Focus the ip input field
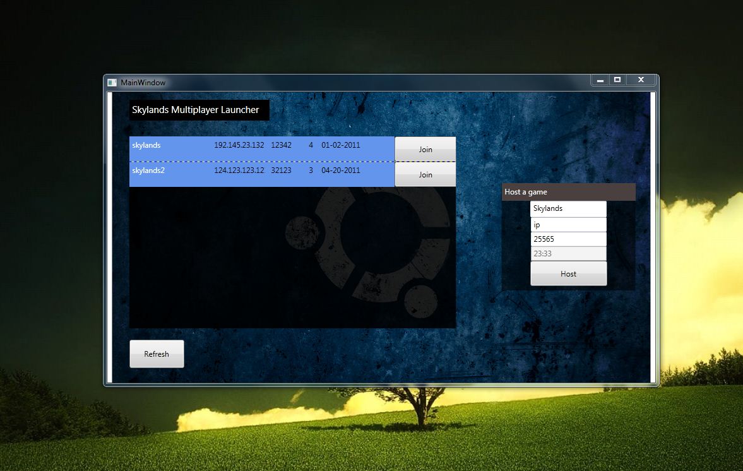Viewport: 743px width, 471px height. [568, 225]
